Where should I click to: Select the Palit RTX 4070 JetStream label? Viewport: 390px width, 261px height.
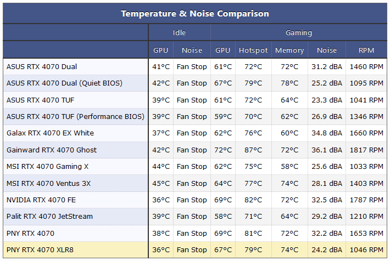click(x=49, y=217)
